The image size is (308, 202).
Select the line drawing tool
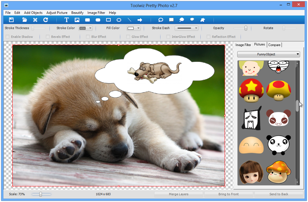[129, 20]
